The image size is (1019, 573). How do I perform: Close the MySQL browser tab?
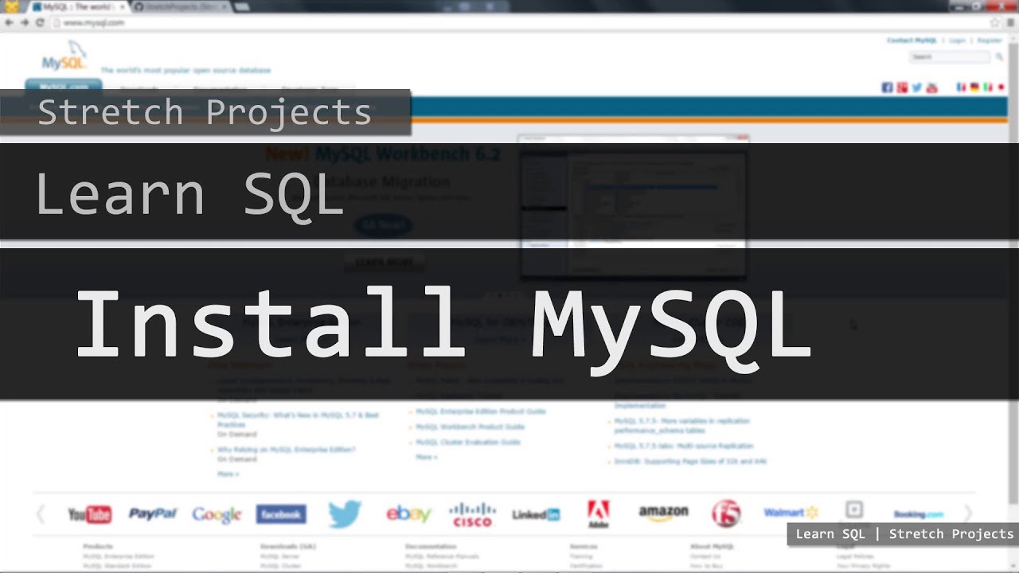[122, 6]
